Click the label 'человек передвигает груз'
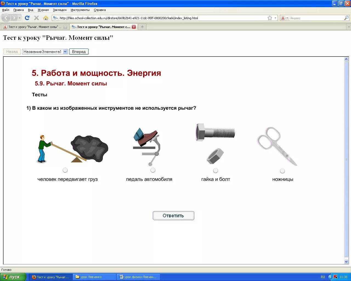 click(67, 179)
